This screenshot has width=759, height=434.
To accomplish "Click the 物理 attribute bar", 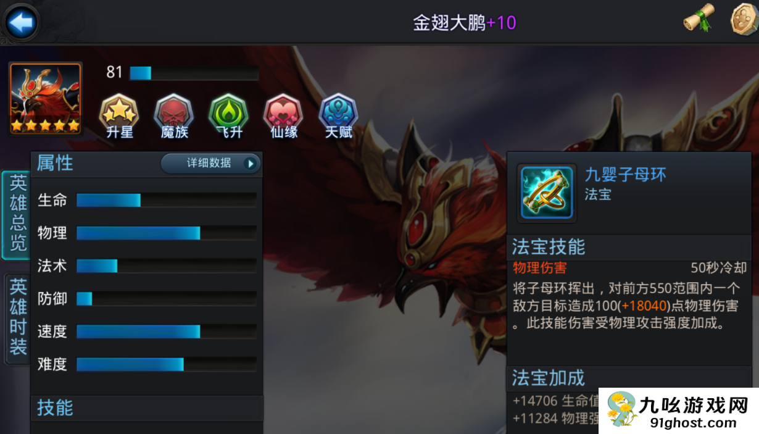I will tap(166, 233).
